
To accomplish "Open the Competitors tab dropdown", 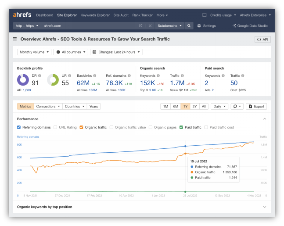I will coord(48,106).
